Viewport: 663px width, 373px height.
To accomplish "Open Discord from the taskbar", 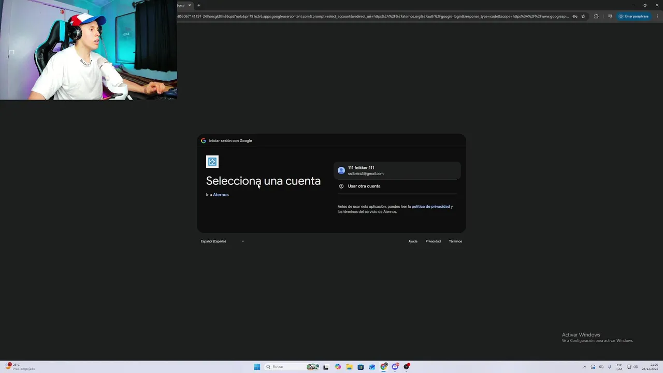I will tap(395, 367).
